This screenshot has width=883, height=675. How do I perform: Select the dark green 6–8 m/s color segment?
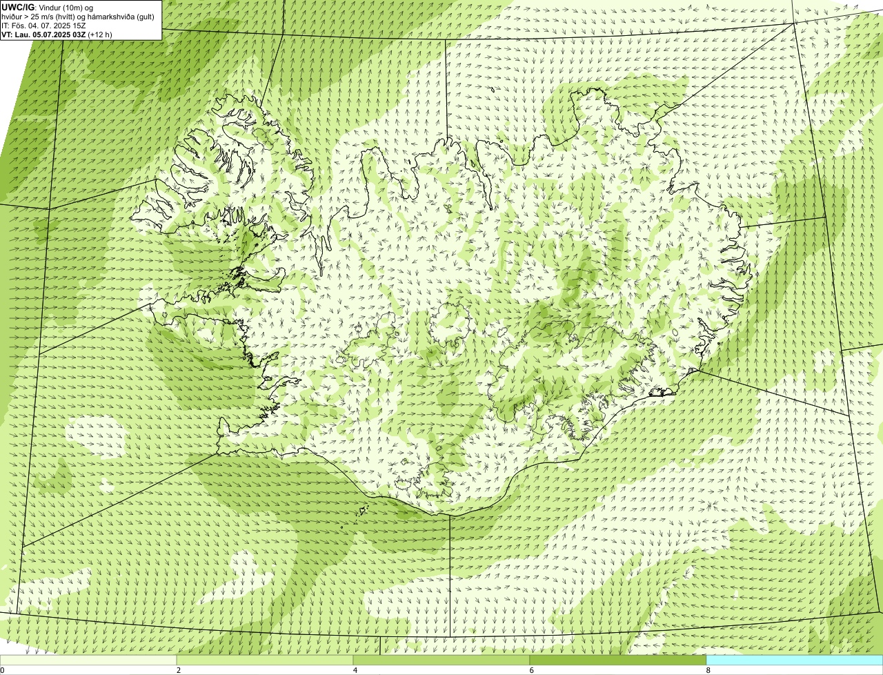tap(618, 660)
